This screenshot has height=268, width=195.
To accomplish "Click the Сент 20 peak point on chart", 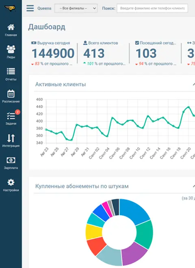I will 188,107.
